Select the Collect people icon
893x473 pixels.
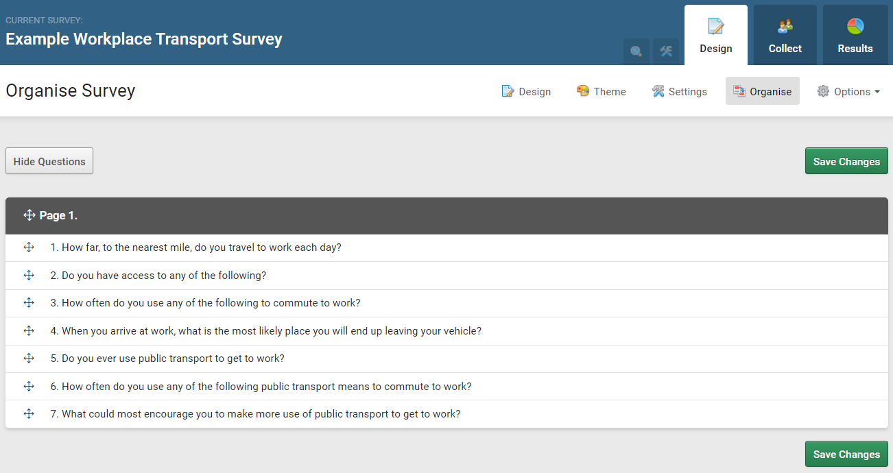click(785, 26)
